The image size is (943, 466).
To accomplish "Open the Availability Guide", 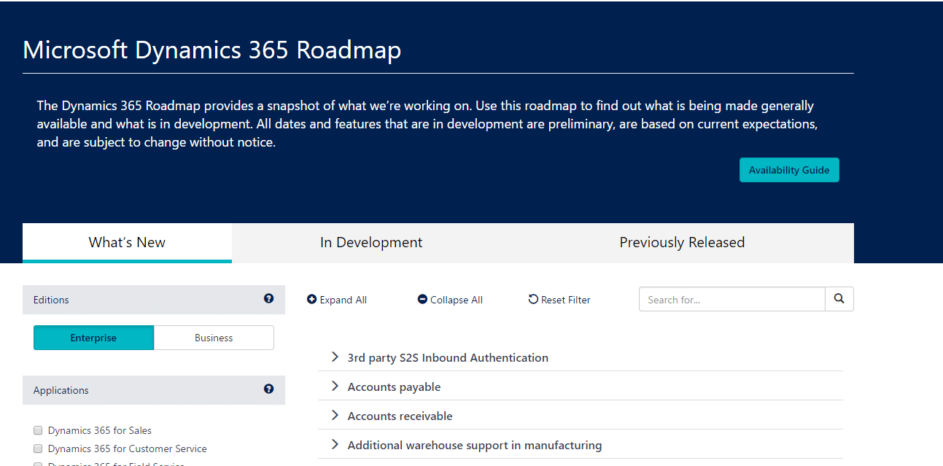I will coord(789,169).
